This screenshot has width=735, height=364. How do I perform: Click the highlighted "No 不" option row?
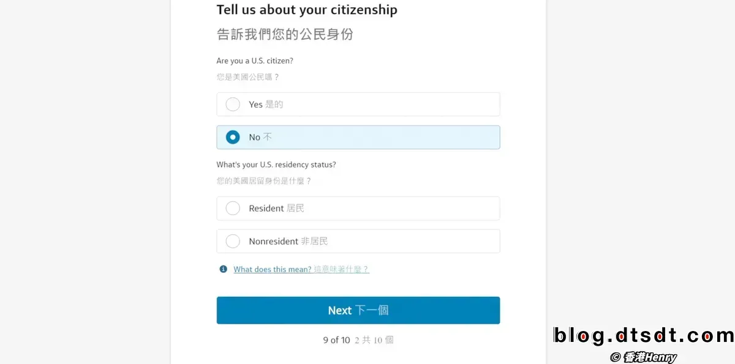pos(358,137)
